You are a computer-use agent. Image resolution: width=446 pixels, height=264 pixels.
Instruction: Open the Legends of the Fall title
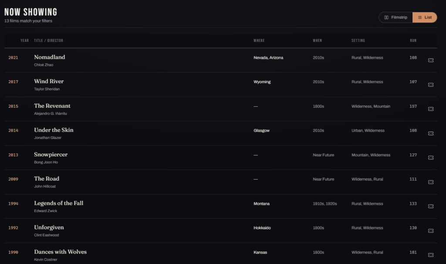point(59,203)
